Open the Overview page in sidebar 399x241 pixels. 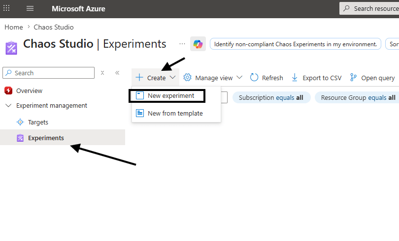coord(29,91)
